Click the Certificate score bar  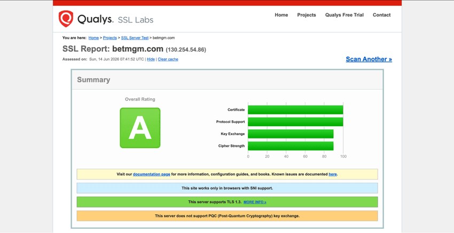(x=295, y=110)
